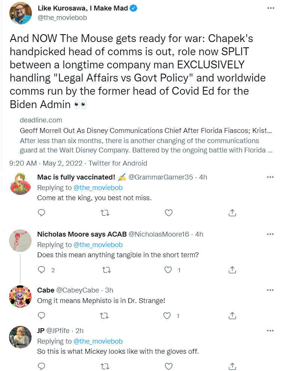Reply to GrammarGamer35's tweet
Viewport: 281px width, 371px height.
[42, 213]
